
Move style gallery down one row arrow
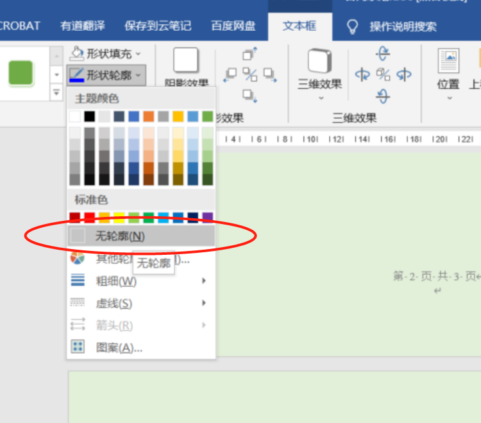(x=56, y=74)
